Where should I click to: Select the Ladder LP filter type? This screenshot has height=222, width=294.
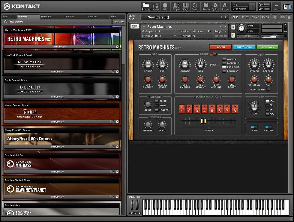pos(224,63)
